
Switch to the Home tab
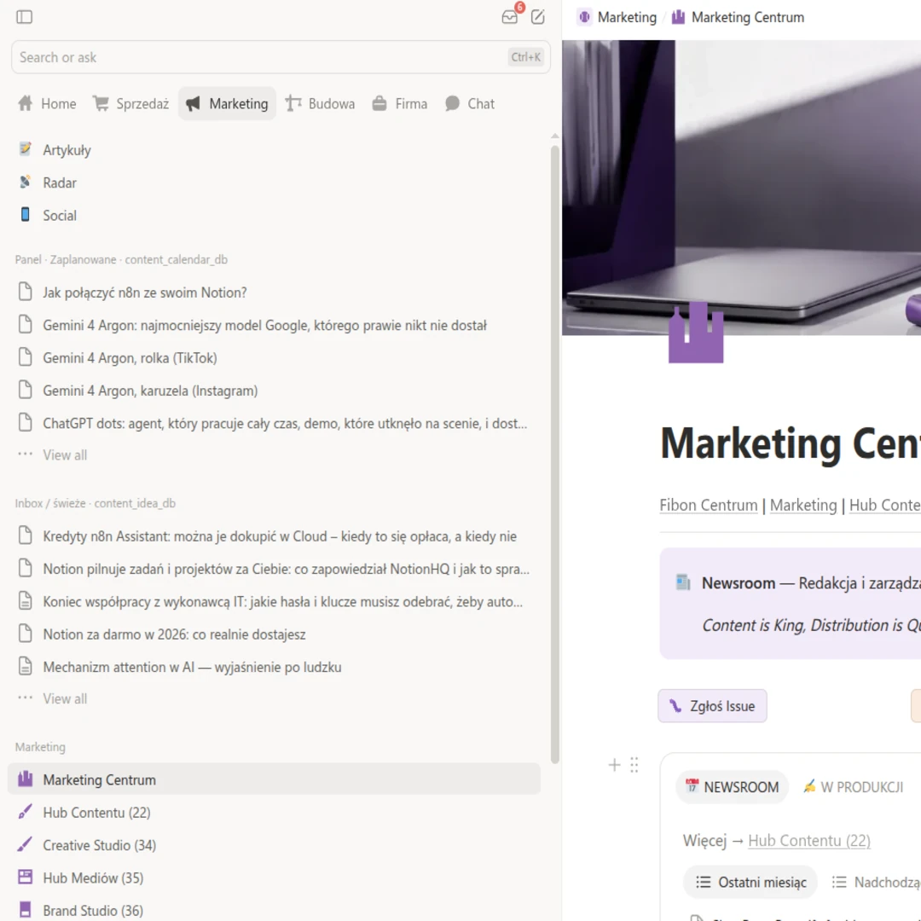(x=47, y=104)
